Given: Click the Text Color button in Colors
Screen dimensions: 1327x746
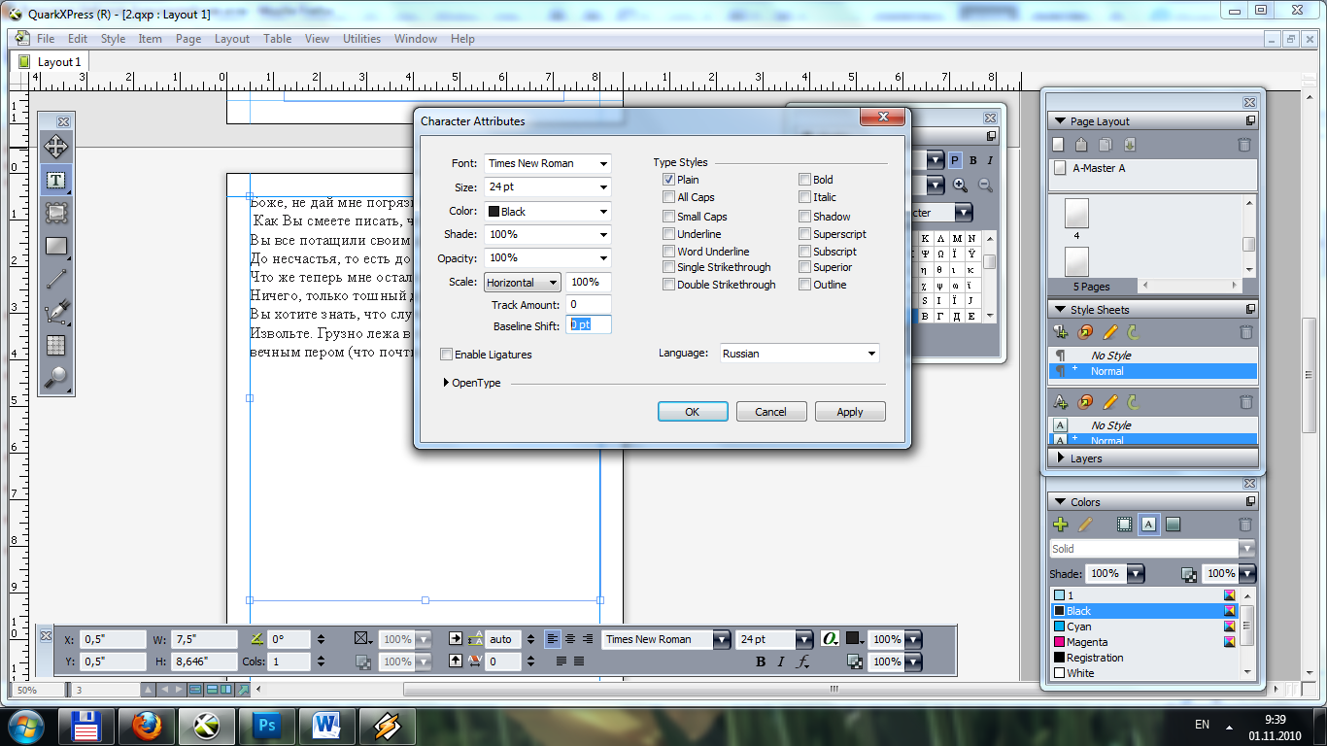Looking at the screenshot, I should 1148,525.
